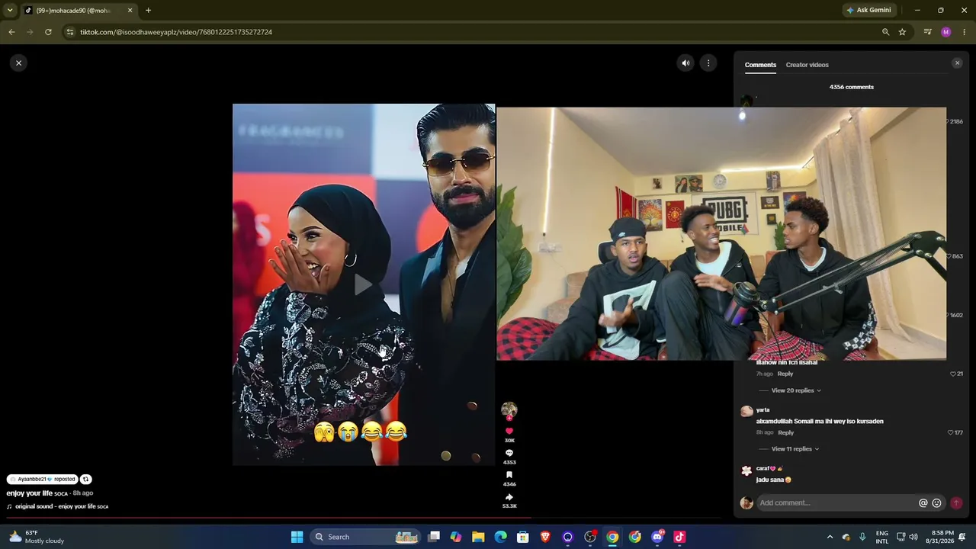The image size is (976, 549).
Task: Switch the ENG INTL input language
Action: point(882,537)
